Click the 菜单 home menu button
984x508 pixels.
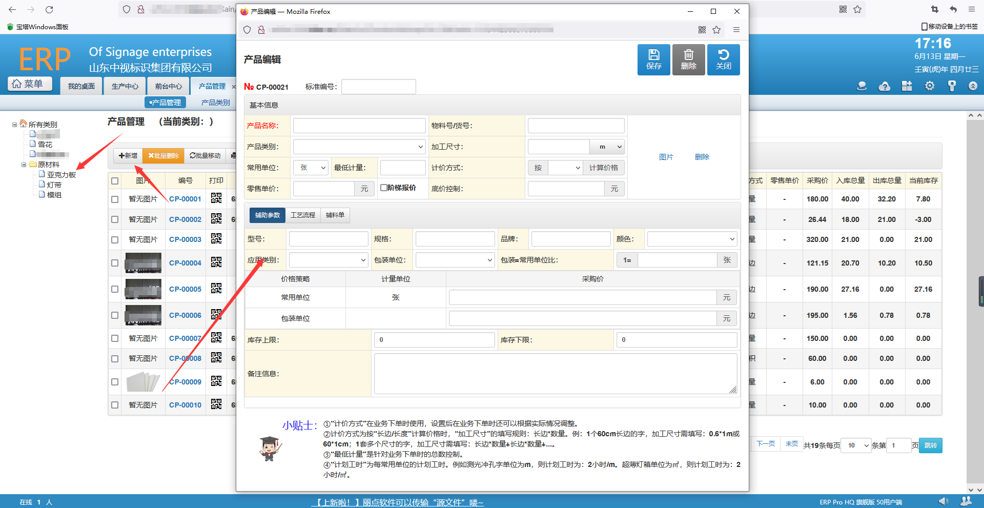pyautogui.click(x=30, y=84)
